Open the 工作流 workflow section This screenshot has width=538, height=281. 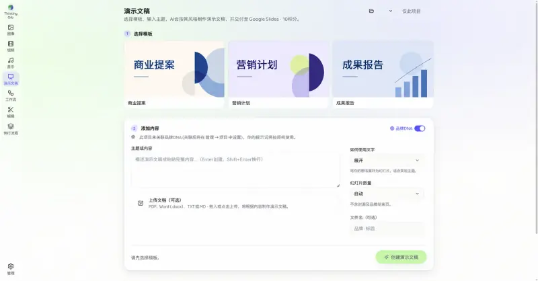pyautogui.click(x=11, y=95)
